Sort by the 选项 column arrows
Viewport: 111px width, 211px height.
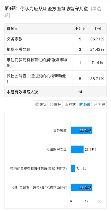pos(16,29)
